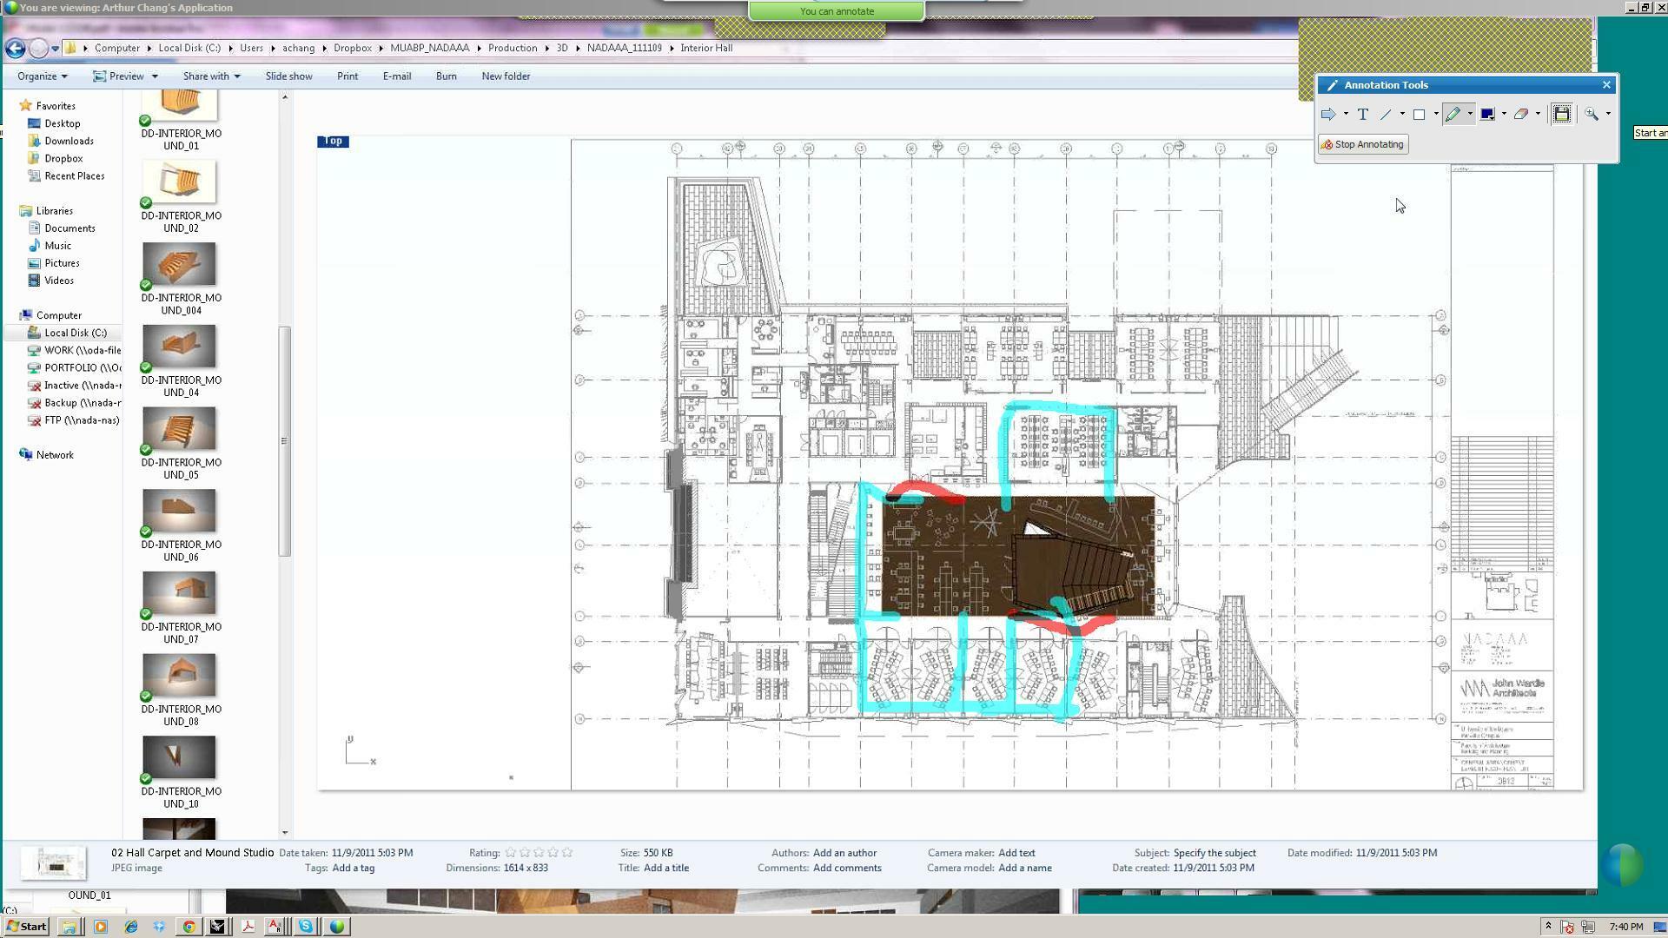Open the Windows Start menu
Image resolution: width=1668 pixels, height=938 pixels.
[26, 926]
